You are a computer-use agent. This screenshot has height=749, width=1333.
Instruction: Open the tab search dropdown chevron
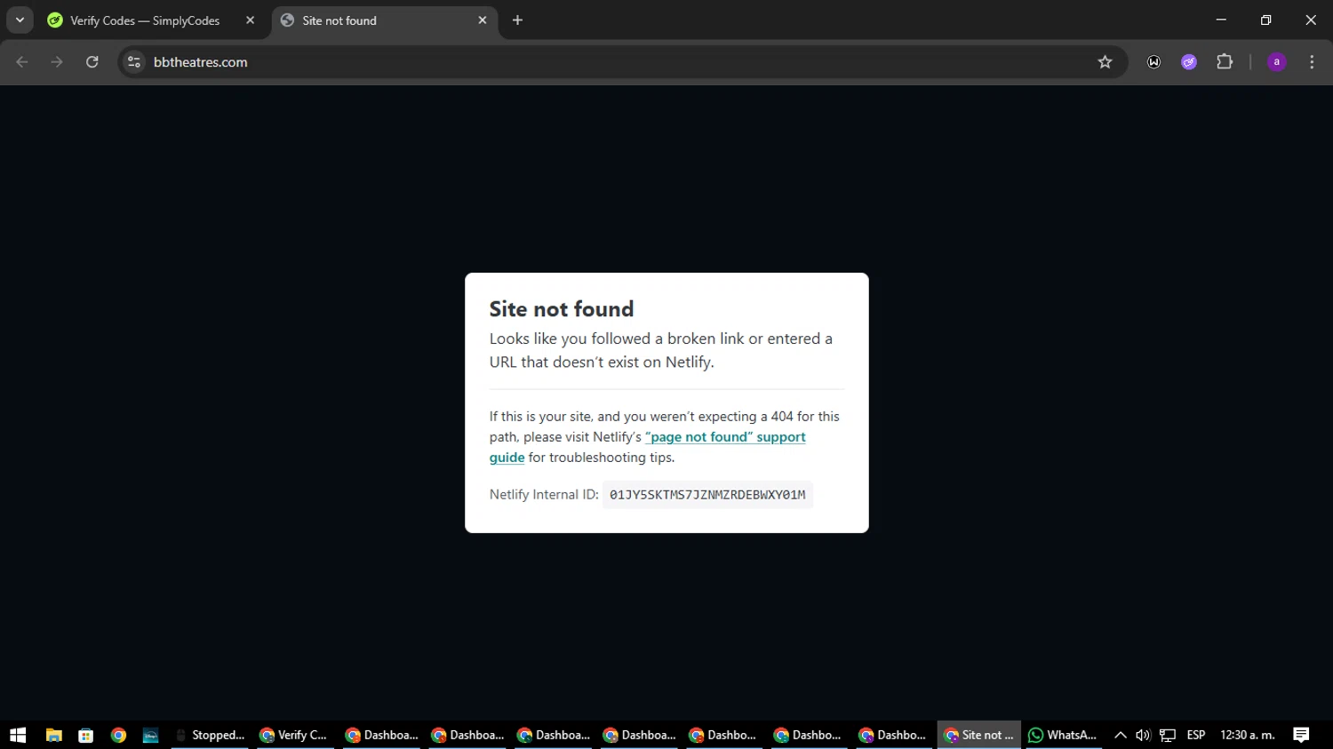click(x=20, y=20)
